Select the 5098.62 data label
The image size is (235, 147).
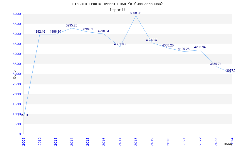[87, 29]
